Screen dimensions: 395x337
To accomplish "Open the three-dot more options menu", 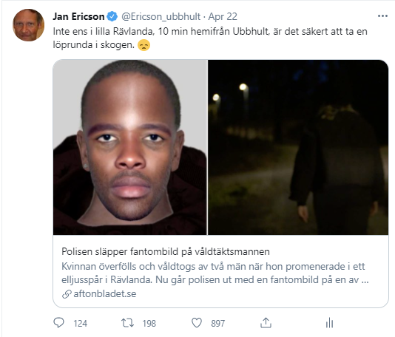I will [382, 16].
